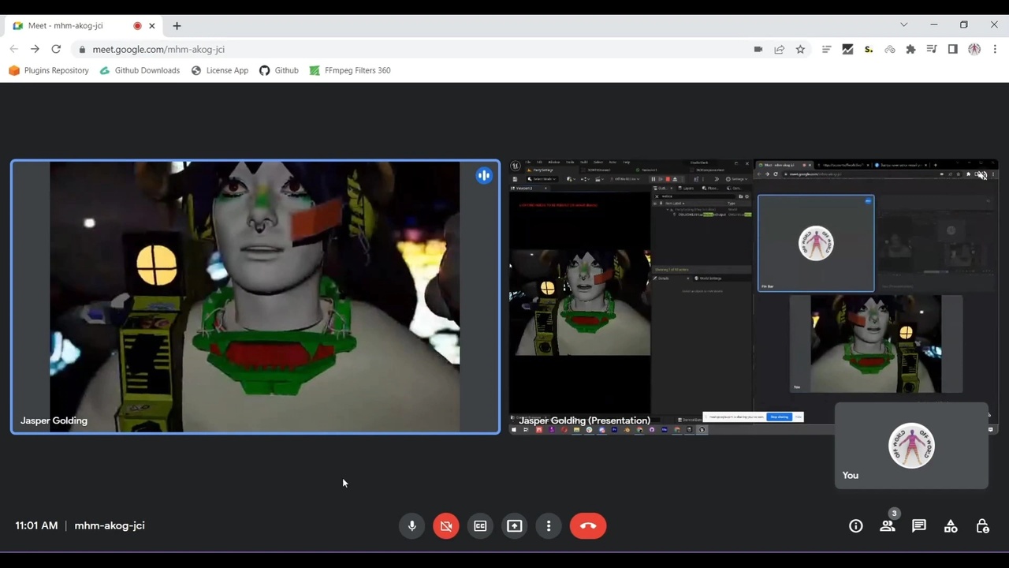Open Github bookmark
Viewport: 1009px width, 568px height.
279,70
